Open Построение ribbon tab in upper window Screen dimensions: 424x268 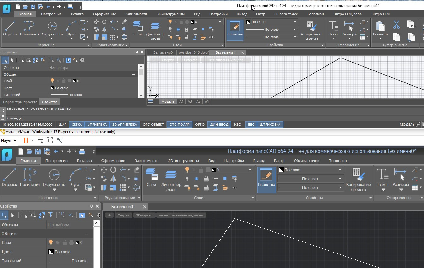tap(51, 14)
